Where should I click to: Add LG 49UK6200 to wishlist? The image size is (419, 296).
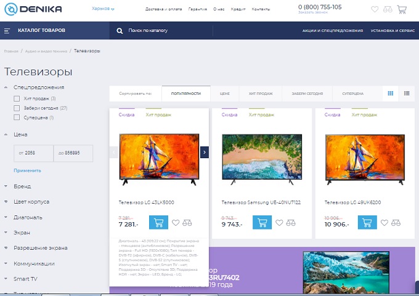tap(384, 222)
